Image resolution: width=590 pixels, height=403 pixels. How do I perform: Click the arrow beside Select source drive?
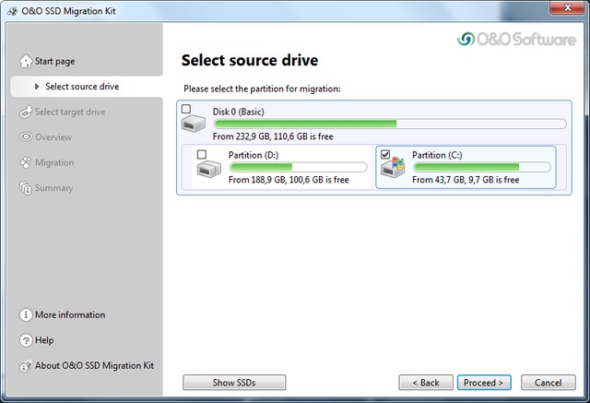click(x=37, y=87)
